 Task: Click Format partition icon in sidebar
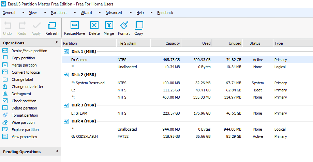(x=5, y=115)
